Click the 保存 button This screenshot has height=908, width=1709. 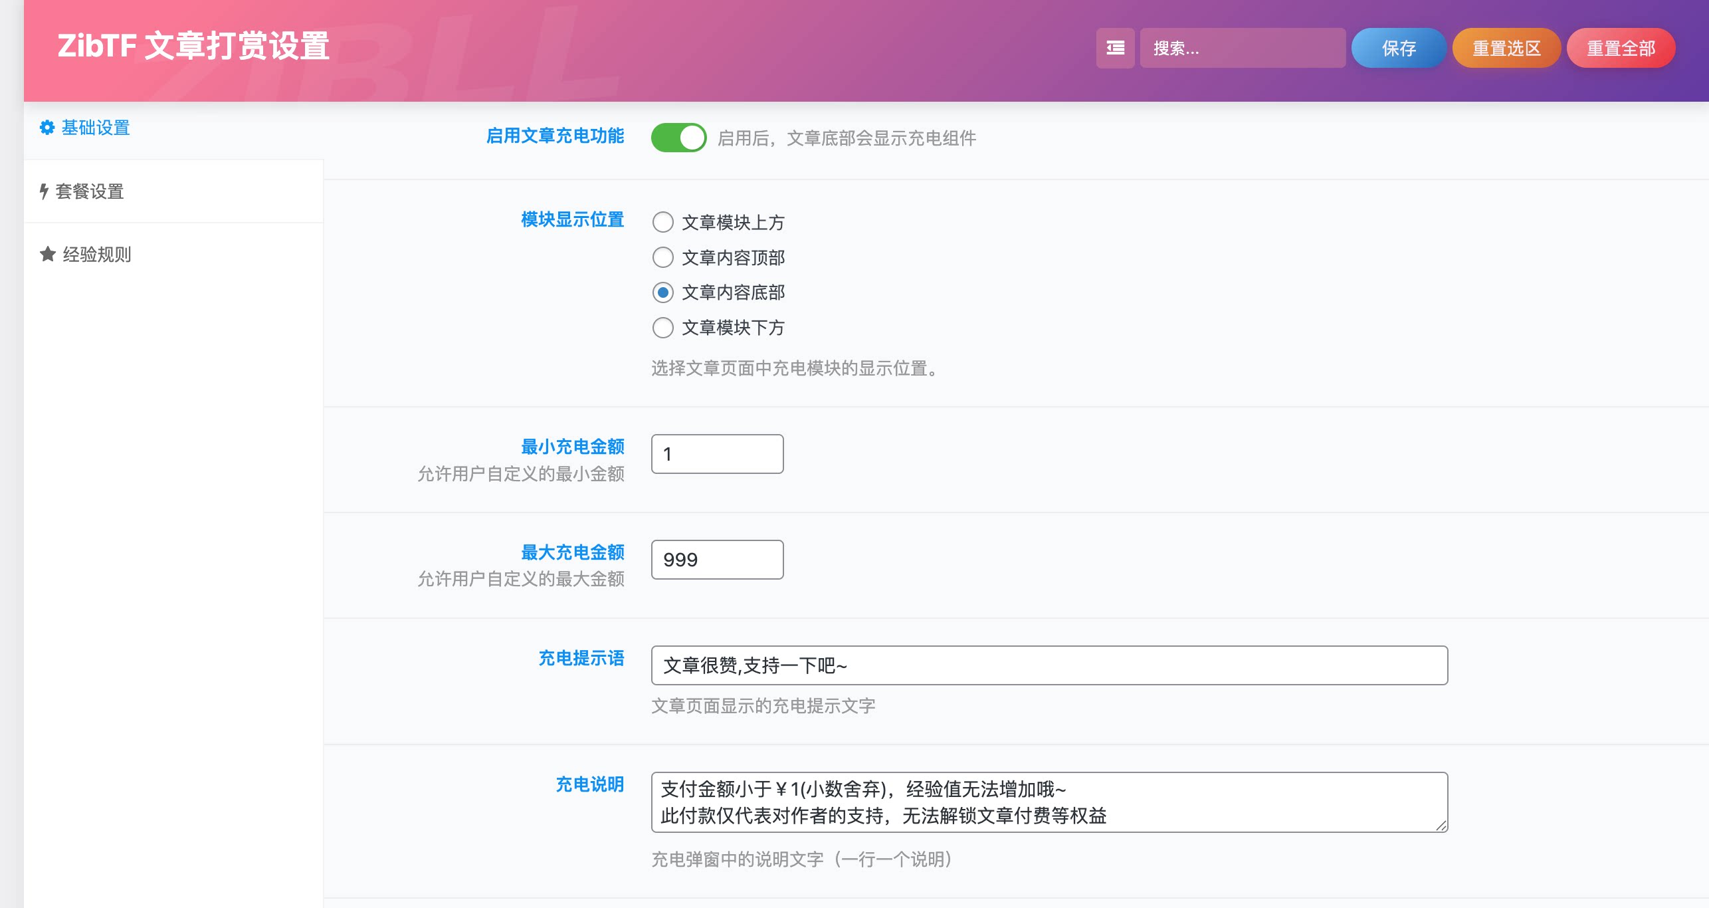(1398, 48)
